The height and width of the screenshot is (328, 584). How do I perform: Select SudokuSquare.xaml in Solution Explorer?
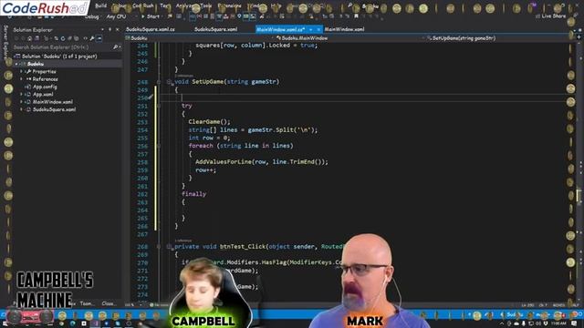tap(54, 109)
